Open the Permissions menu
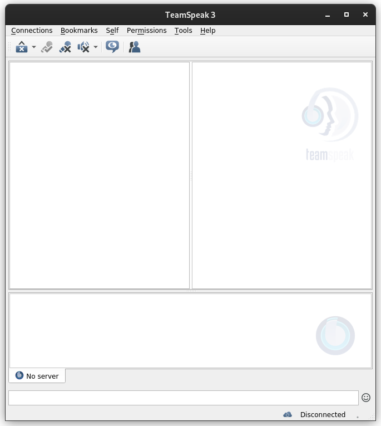Viewport: 381px width, 426px height. coord(146,31)
